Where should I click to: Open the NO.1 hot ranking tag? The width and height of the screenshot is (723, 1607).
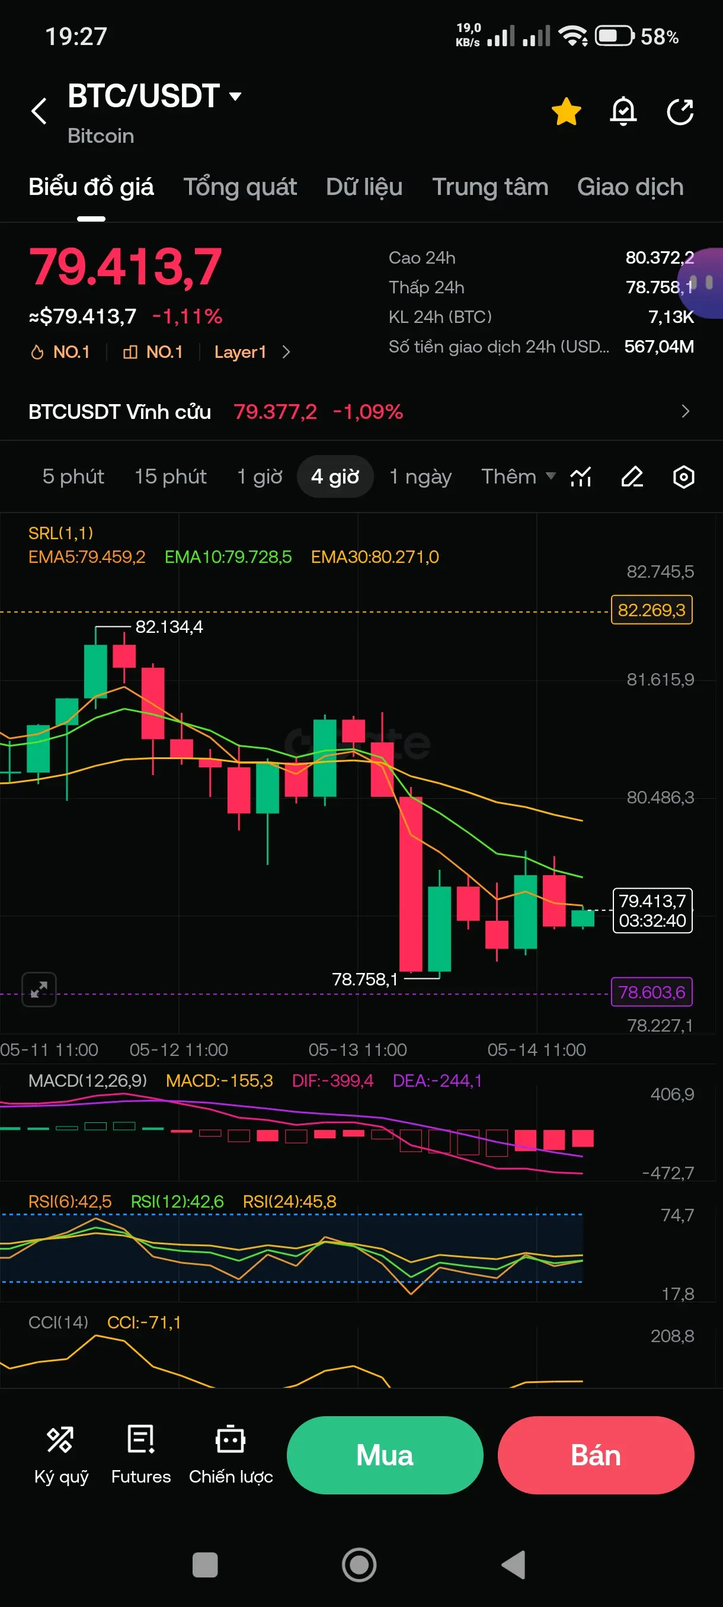pos(60,352)
